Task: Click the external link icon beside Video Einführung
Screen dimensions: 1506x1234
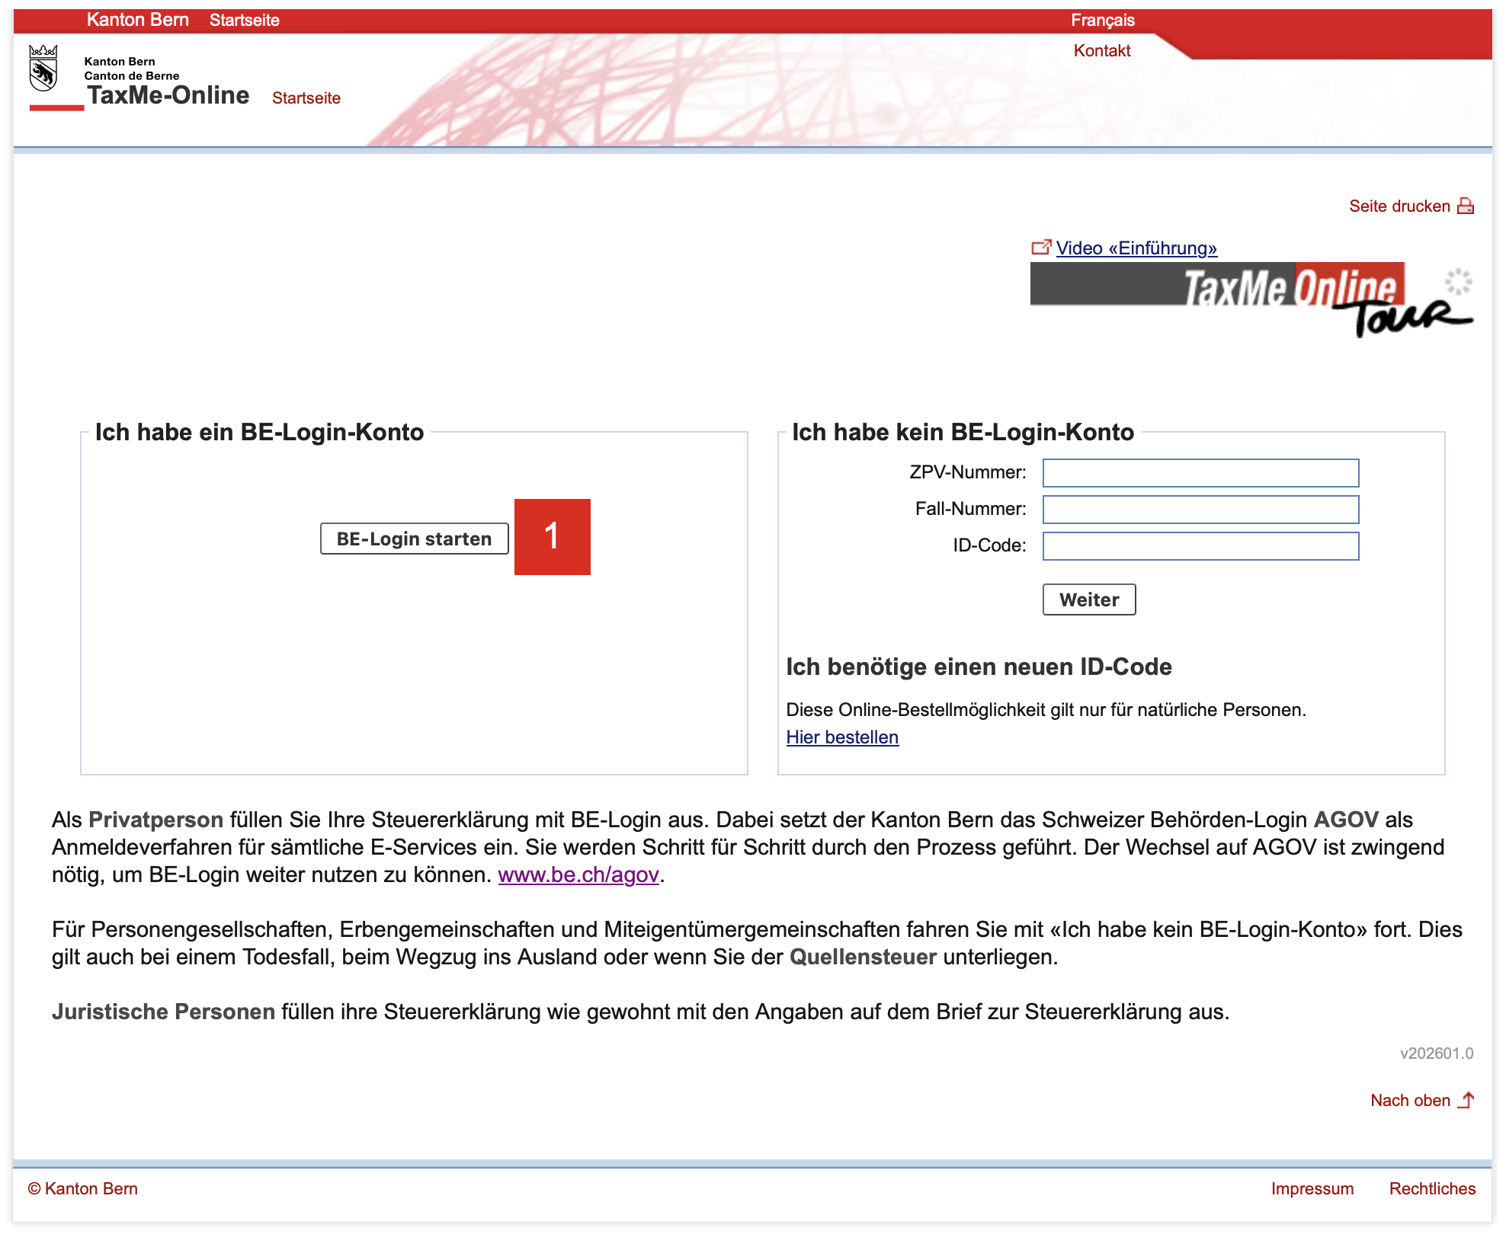Action: [x=1040, y=248]
